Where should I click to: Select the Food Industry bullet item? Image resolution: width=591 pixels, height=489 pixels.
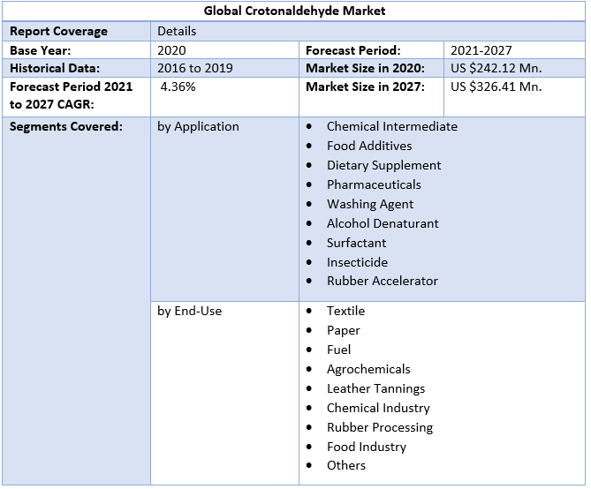point(366,447)
